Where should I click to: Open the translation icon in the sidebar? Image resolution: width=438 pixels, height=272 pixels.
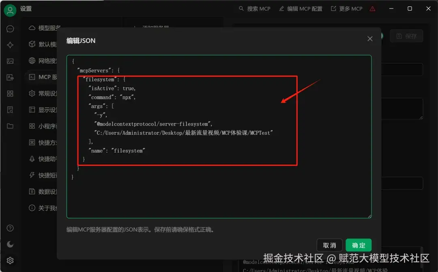[x=11, y=77]
